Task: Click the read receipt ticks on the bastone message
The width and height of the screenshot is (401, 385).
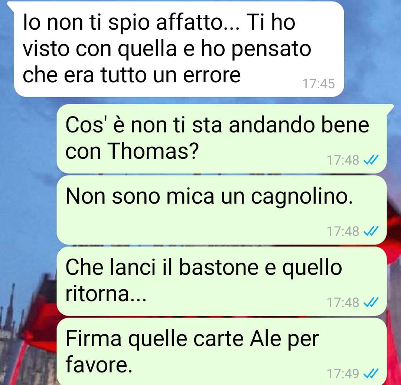Action: click(x=371, y=303)
